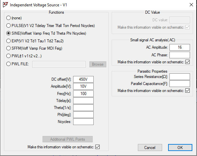Choose the EXP function radio button
The image size is (197, 156).
pos(8,41)
